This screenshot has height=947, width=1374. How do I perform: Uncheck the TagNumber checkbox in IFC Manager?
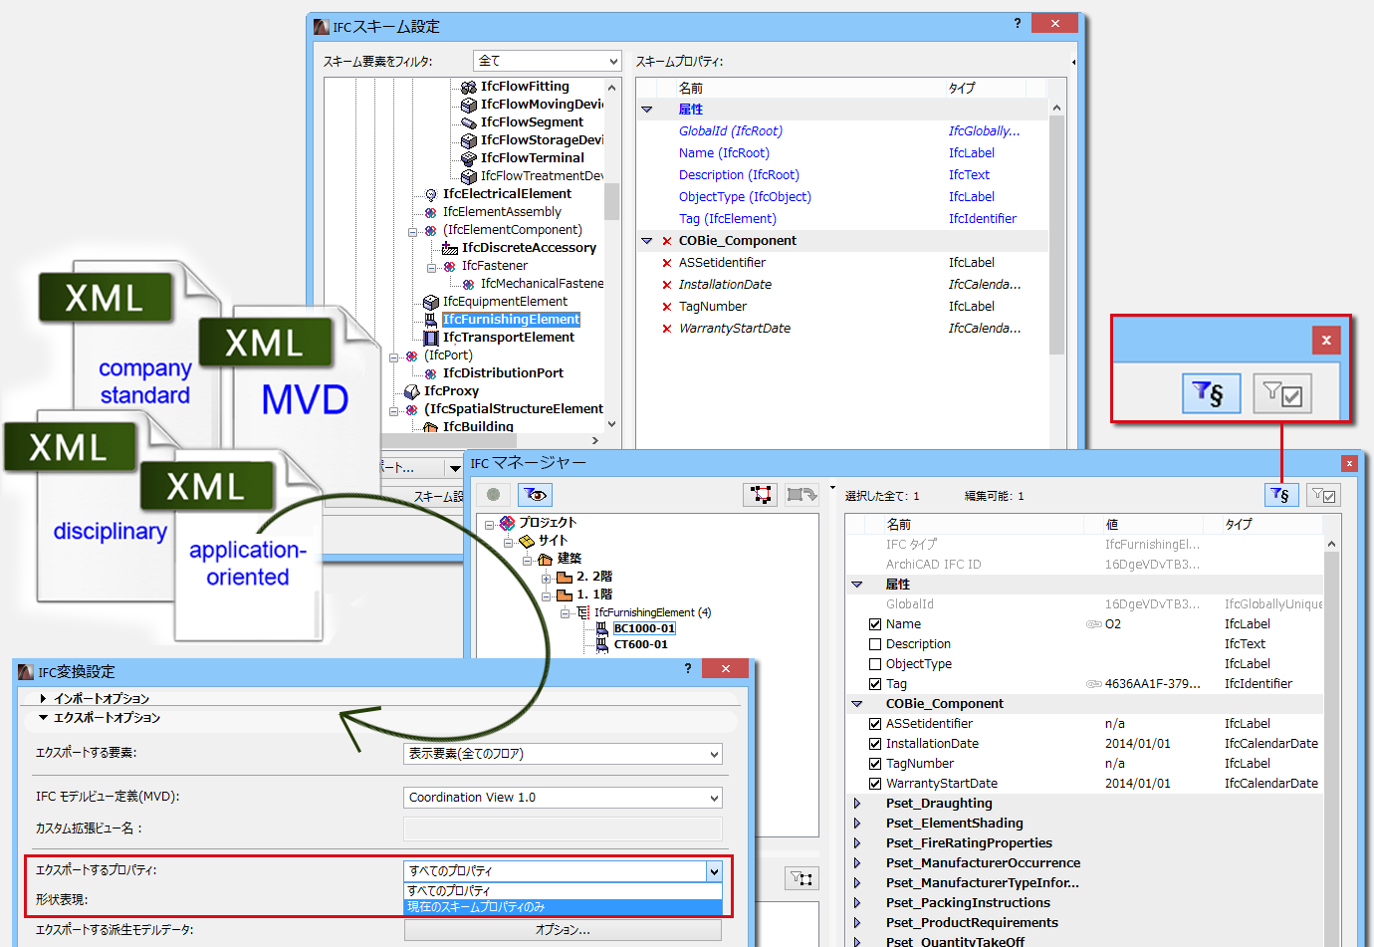(x=875, y=764)
